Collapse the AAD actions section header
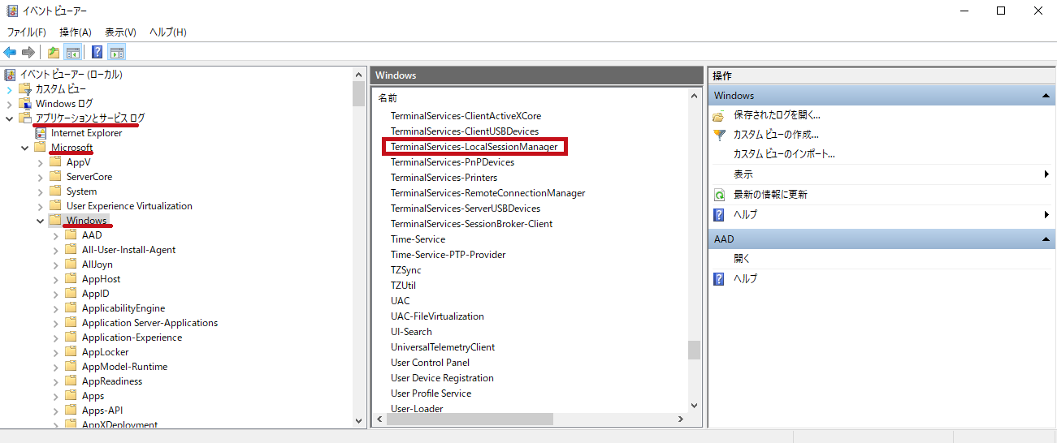 pos(1046,239)
